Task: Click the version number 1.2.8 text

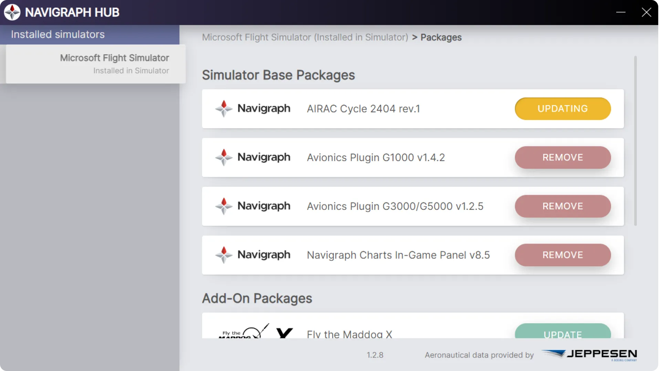Action: click(x=375, y=355)
